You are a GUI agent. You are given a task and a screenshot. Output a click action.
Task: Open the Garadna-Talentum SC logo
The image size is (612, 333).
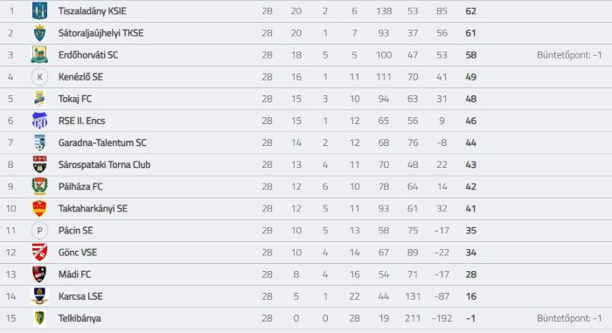[x=39, y=142]
